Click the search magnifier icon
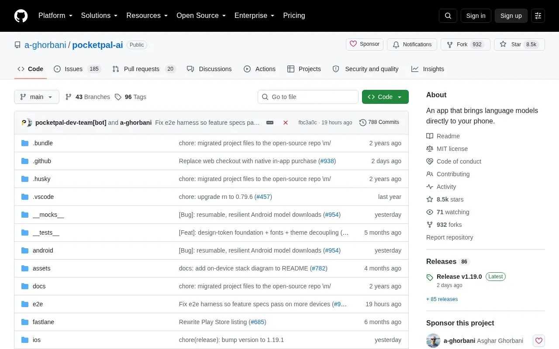The width and height of the screenshot is (559, 349). (x=448, y=16)
